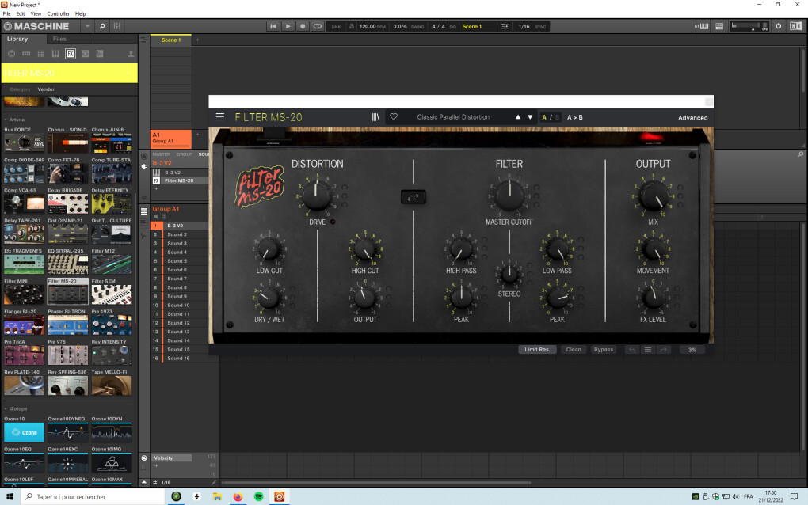Toggle the Clean button
This screenshot has width=808, height=505.
click(574, 350)
